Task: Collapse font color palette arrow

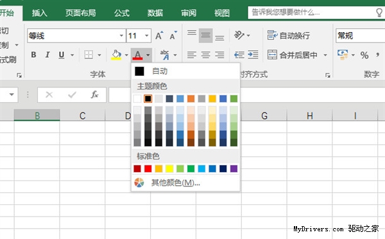Action: pyautogui.click(x=148, y=55)
